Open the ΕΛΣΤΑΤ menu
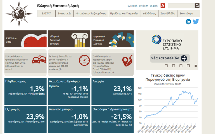 (46, 13)
